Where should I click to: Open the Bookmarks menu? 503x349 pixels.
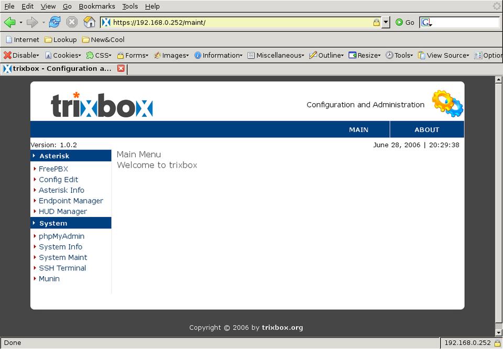(x=97, y=6)
